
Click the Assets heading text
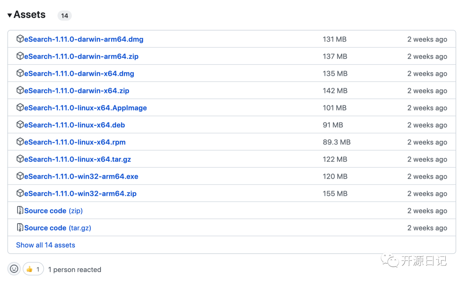[30, 15]
